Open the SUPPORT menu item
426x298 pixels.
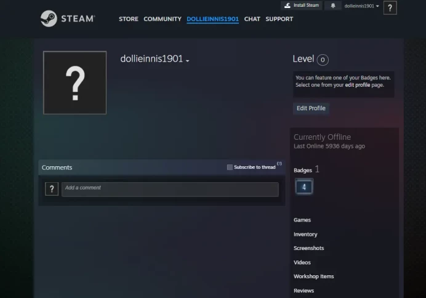tap(279, 19)
